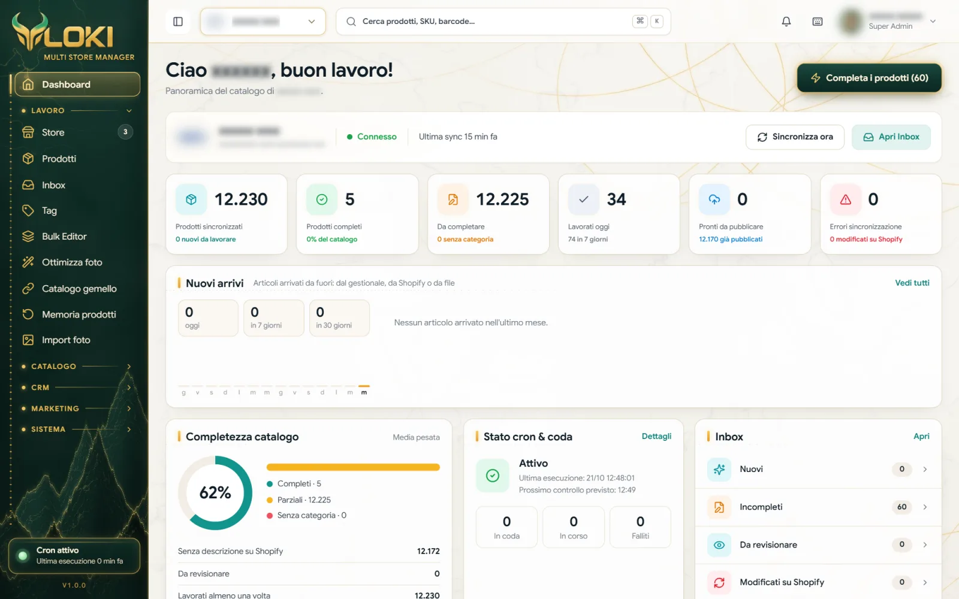959x599 pixels.
Task: Click the Errori sincronizzazione warning icon
Action: [x=845, y=199]
